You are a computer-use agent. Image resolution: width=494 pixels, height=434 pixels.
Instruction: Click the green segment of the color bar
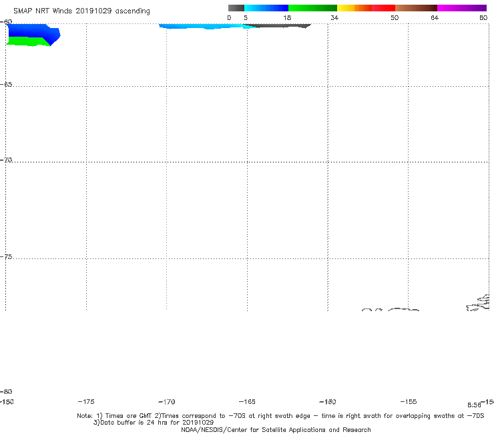click(312, 8)
